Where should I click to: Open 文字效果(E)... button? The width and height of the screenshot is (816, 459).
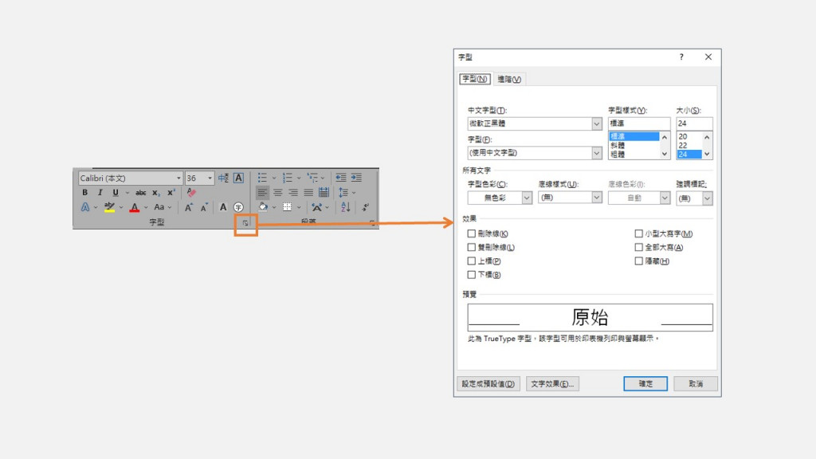point(552,384)
